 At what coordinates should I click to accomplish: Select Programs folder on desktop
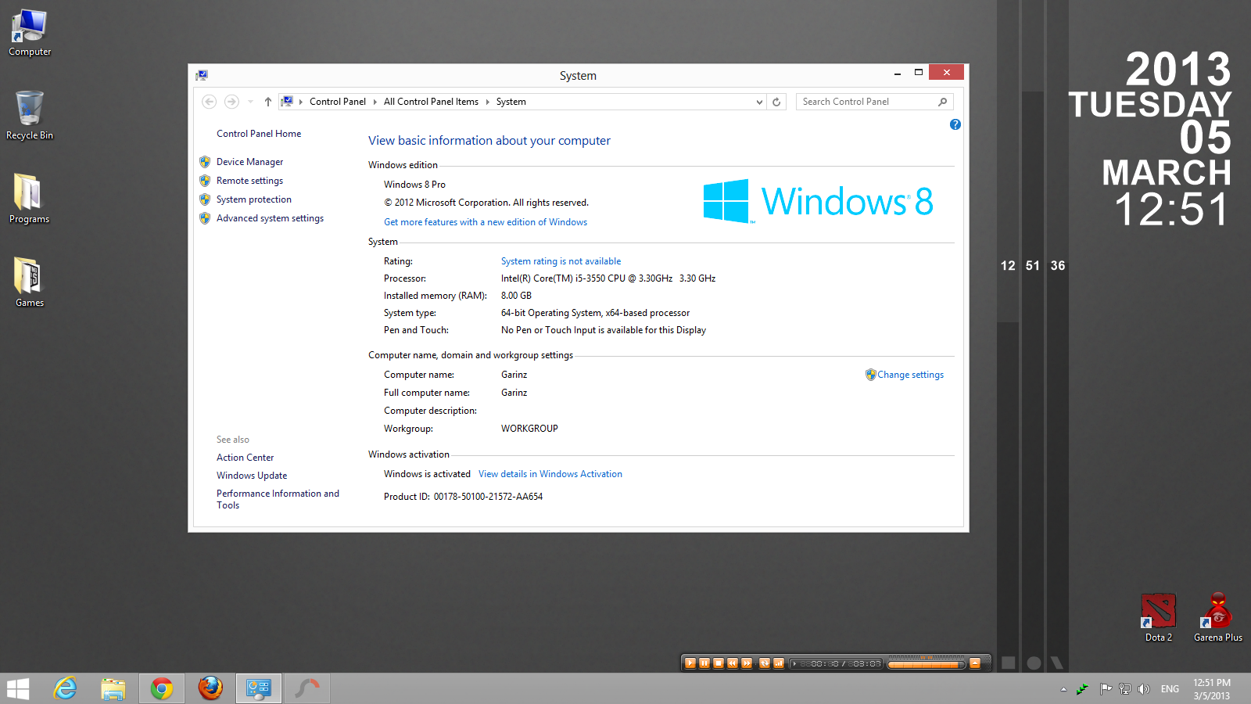point(29,199)
